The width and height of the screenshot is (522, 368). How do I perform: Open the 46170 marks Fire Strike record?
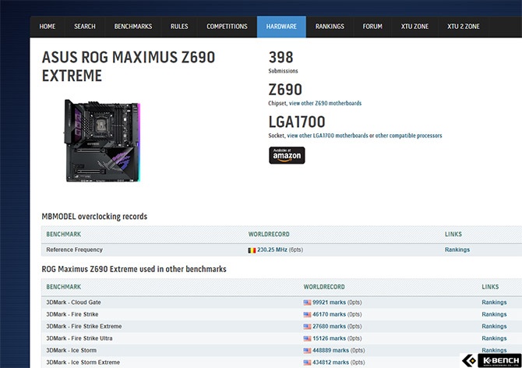[329, 314]
